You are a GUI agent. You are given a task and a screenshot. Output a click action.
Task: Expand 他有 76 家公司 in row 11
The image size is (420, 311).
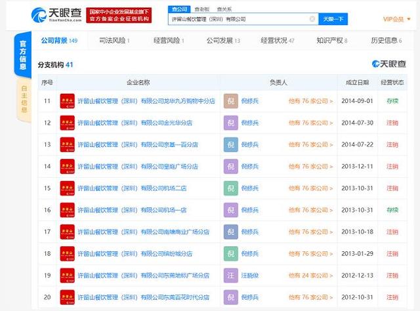click(310, 101)
